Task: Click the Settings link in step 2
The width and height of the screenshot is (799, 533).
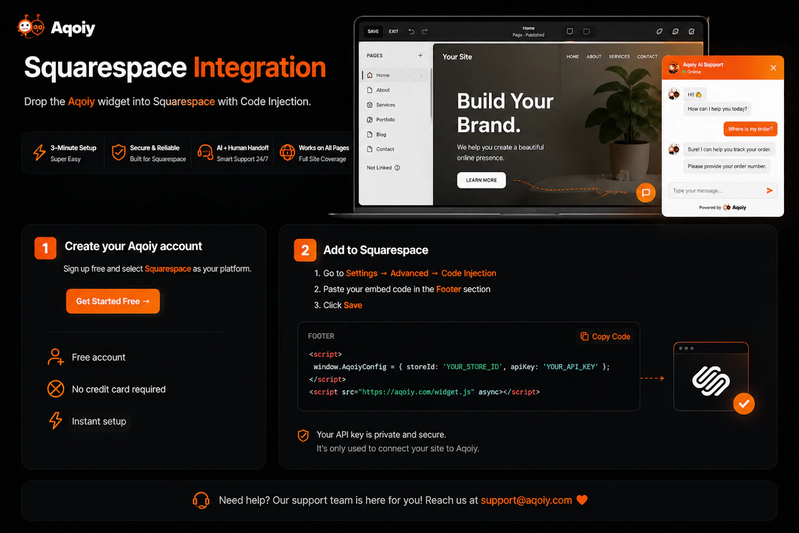Action: pyautogui.click(x=362, y=273)
